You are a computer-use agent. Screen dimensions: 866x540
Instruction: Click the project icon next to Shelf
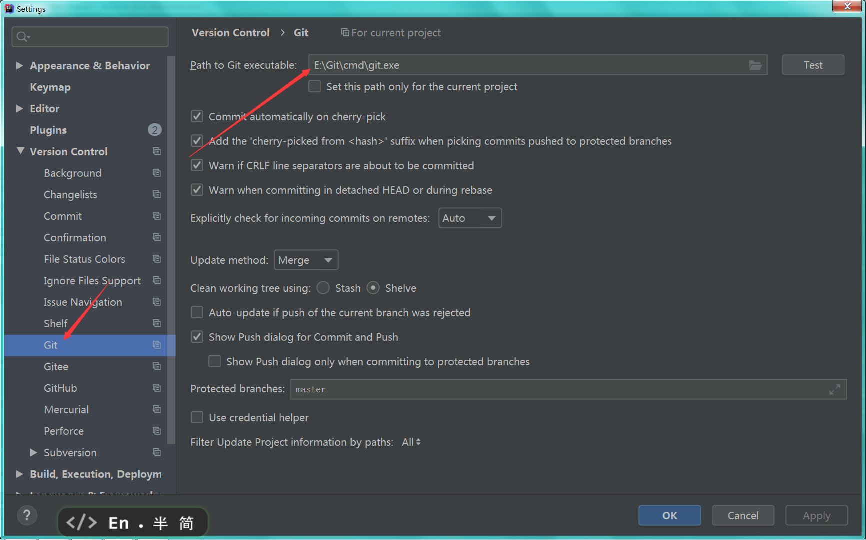point(157,323)
